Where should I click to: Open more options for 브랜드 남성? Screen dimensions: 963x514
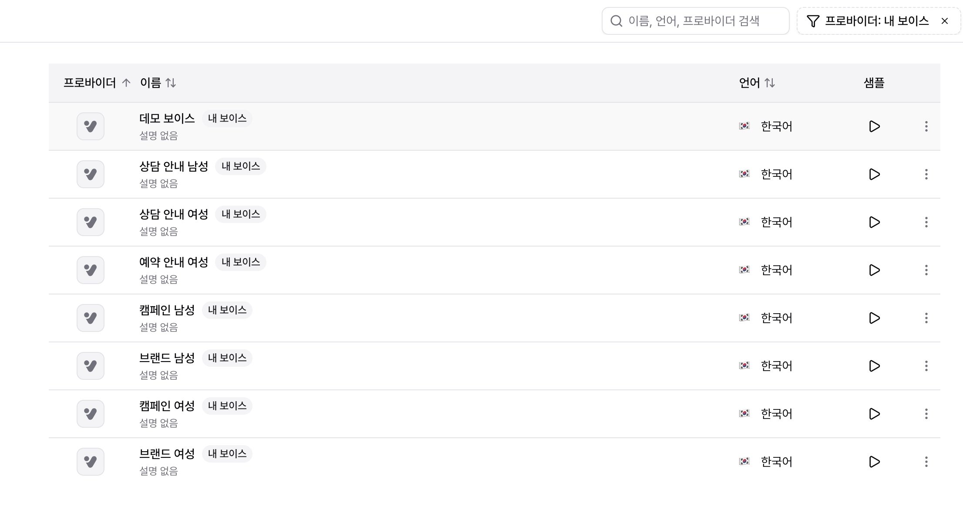pyautogui.click(x=926, y=366)
